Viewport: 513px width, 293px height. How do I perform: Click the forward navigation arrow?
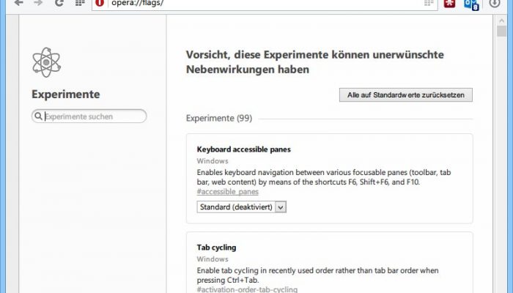(x=39, y=3)
